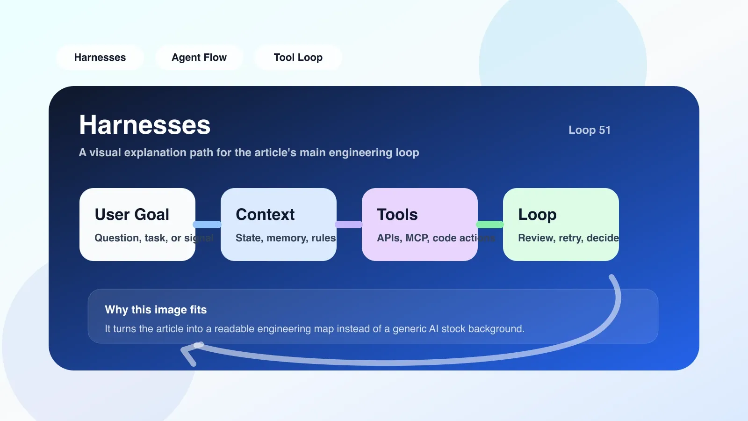Click 'Question, task, or signal' text
The width and height of the screenshot is (748, 421).
154,238
